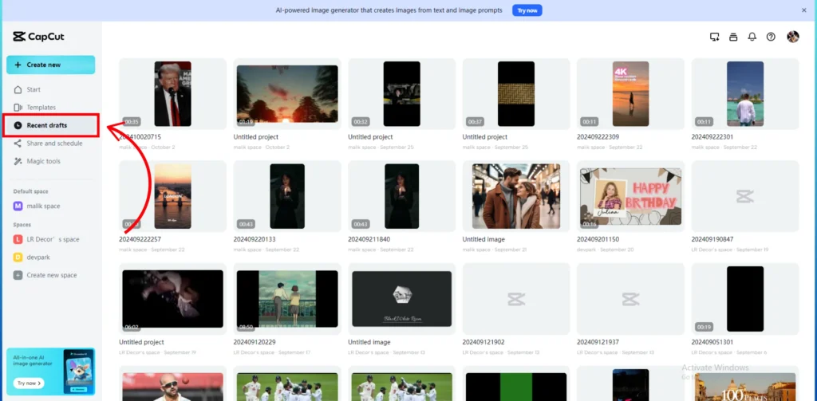Image resolution: width=817 pixels, height=401 pixels.
Task: Open the Untitled project with 00:37 duration
Action: coord(516,94)
